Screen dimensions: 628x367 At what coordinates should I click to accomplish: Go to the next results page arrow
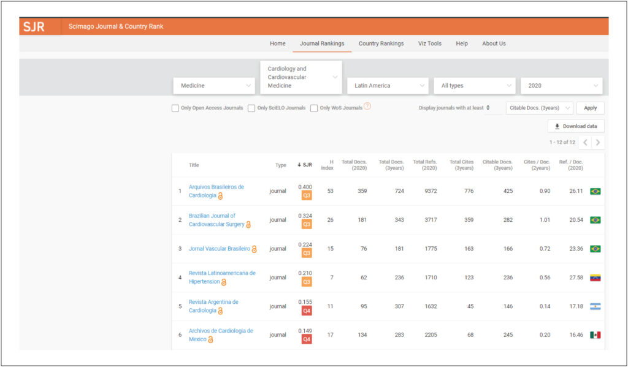[x=598, y=143]
